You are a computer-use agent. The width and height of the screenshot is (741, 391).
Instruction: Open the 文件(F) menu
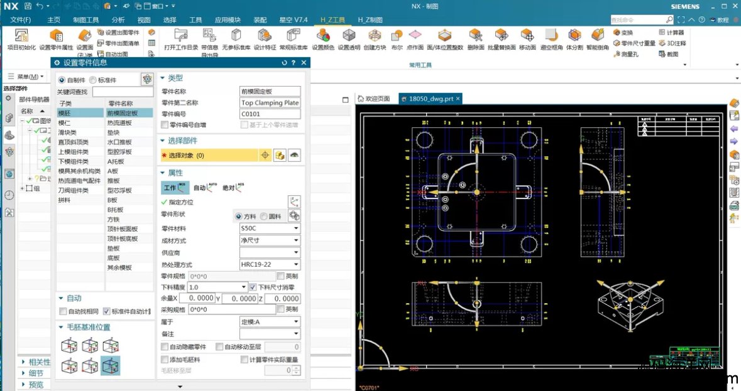(x=20, y=20)
